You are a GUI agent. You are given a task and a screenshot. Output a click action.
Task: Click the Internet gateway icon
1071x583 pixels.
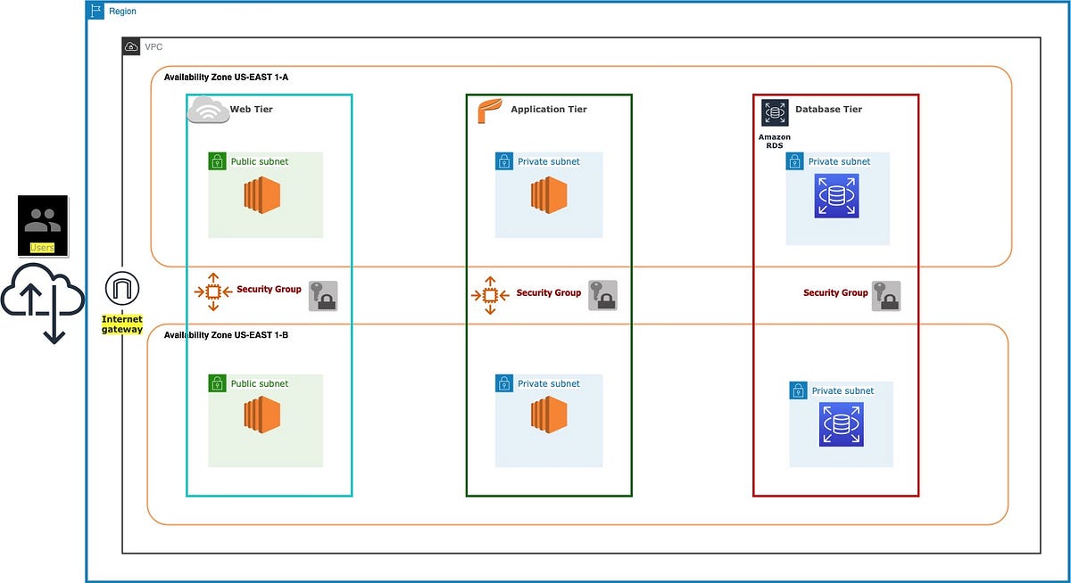pyautogui.click(x=122, y=286)
